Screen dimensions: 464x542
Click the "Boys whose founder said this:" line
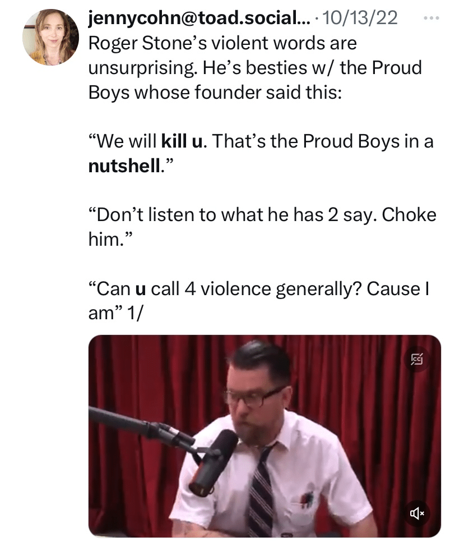tap(214, 92)
